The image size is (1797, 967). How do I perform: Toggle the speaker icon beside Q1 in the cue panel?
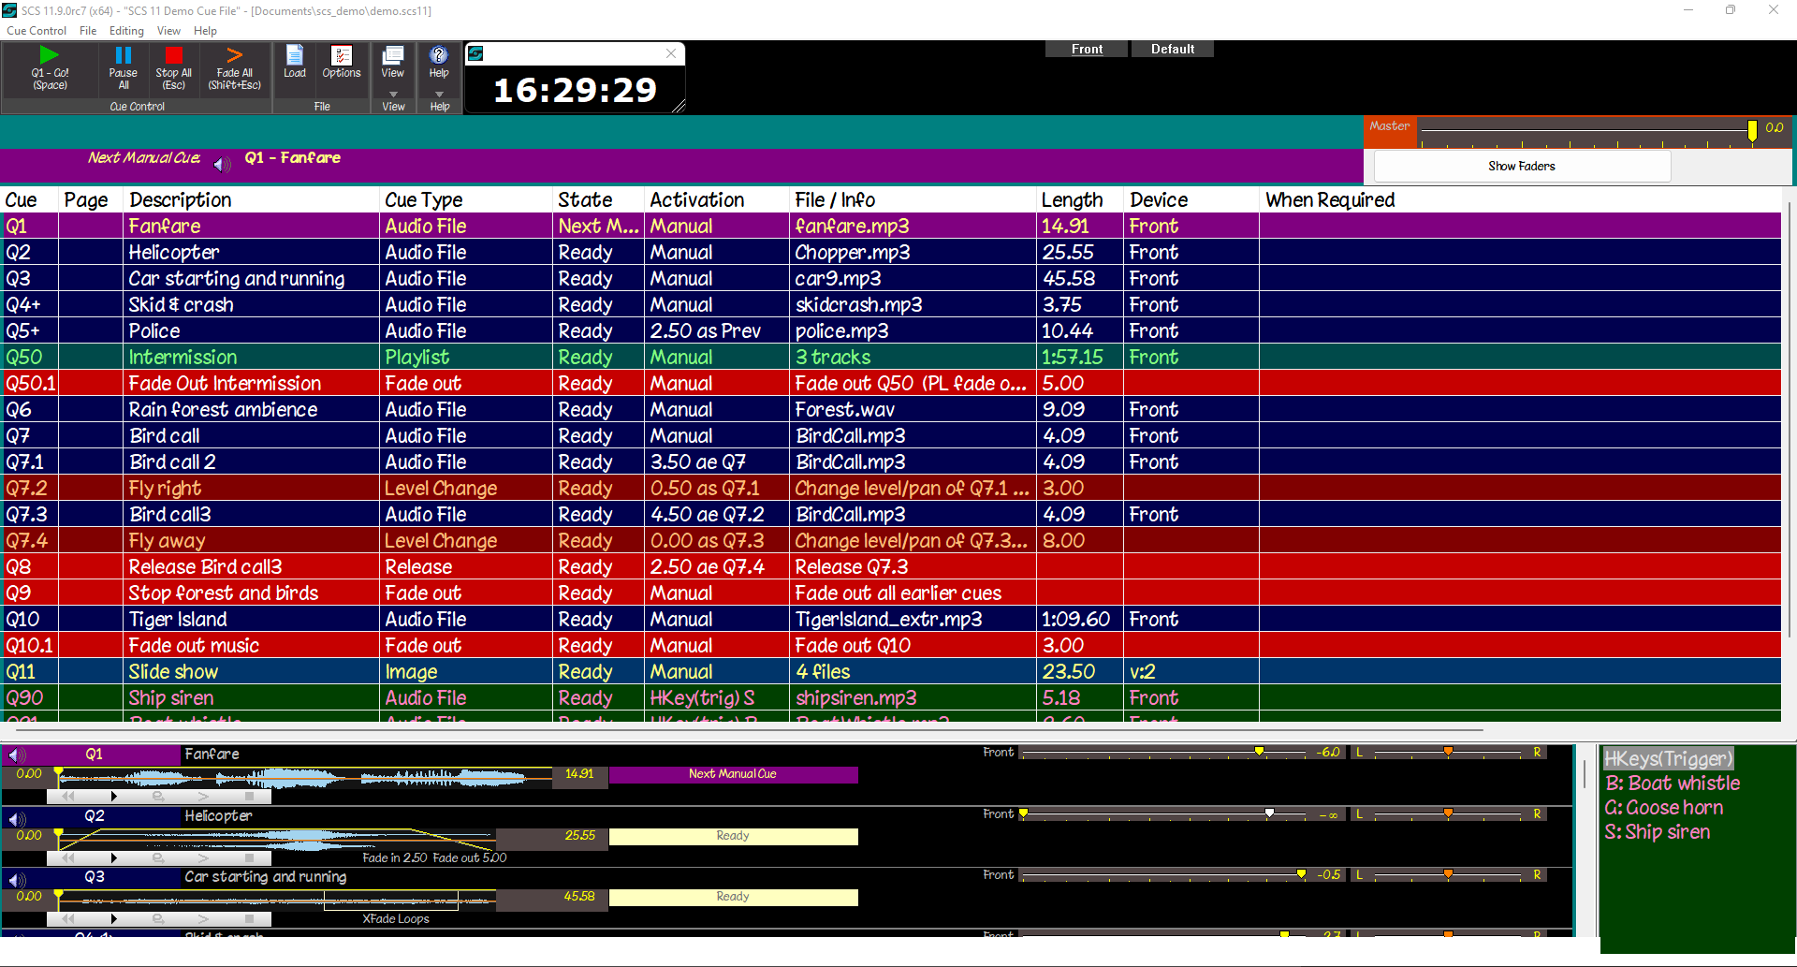(x=18, y=755)
